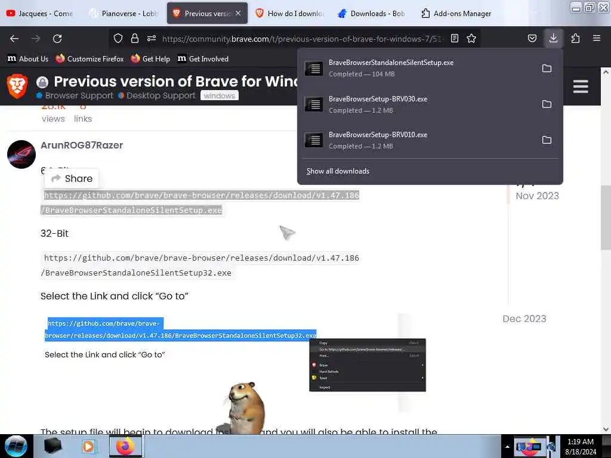Image resolution: width=611 pixels, height=458 pixels.
Task: Show BraveBrowserSetup-BRV030.exe in its folder
Action: [547, 104]
